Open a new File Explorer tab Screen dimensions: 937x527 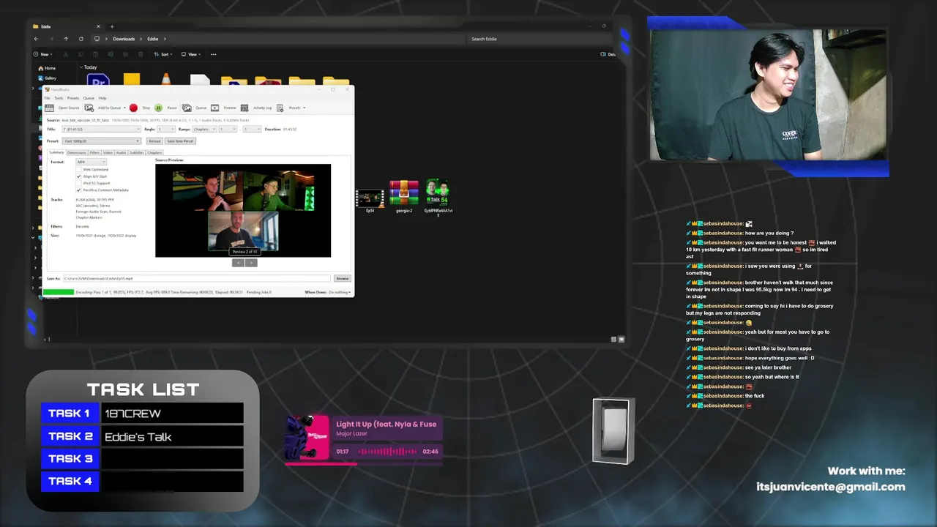click(x=112, y=26)
